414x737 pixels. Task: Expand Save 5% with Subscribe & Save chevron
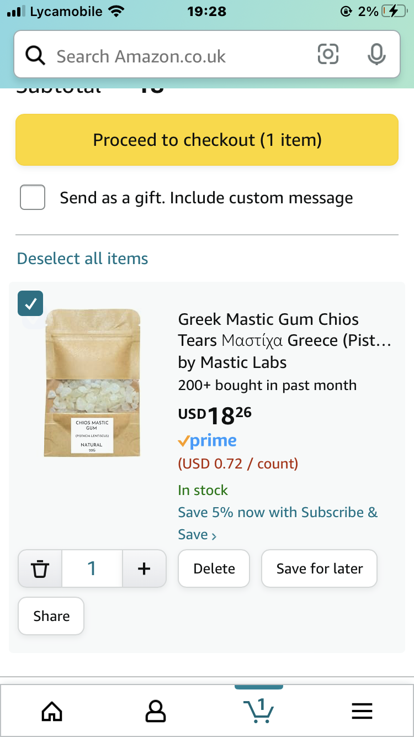click(x=214, y=535)
